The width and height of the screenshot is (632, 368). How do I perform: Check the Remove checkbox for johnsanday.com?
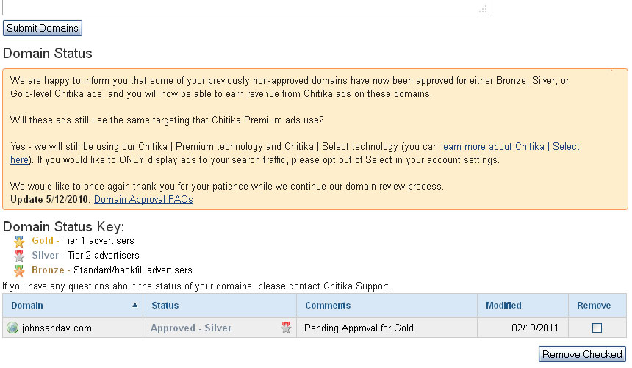click(x=597, y=328)
